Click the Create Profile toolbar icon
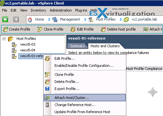 pos(5,29)
